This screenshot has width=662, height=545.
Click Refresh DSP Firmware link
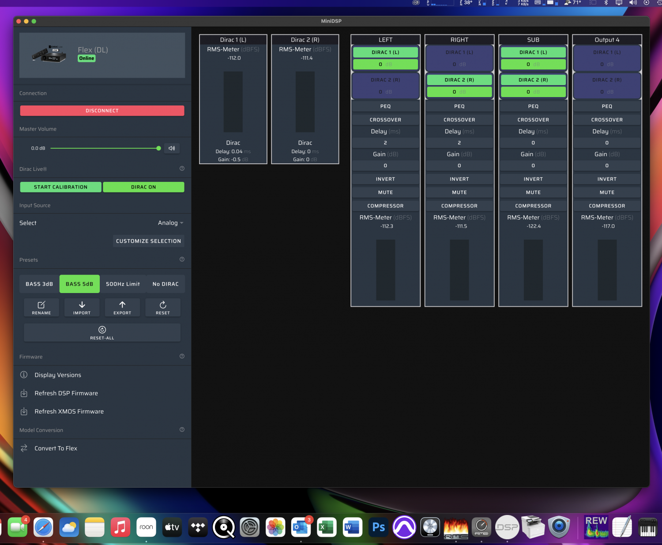click(66, 393)
